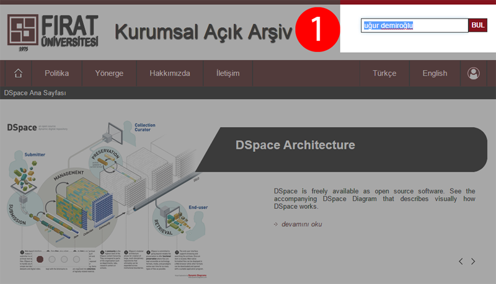This screenshot has width=496, height=284.
Task: Select the second slide indicator dot
Action: [52, 259]
